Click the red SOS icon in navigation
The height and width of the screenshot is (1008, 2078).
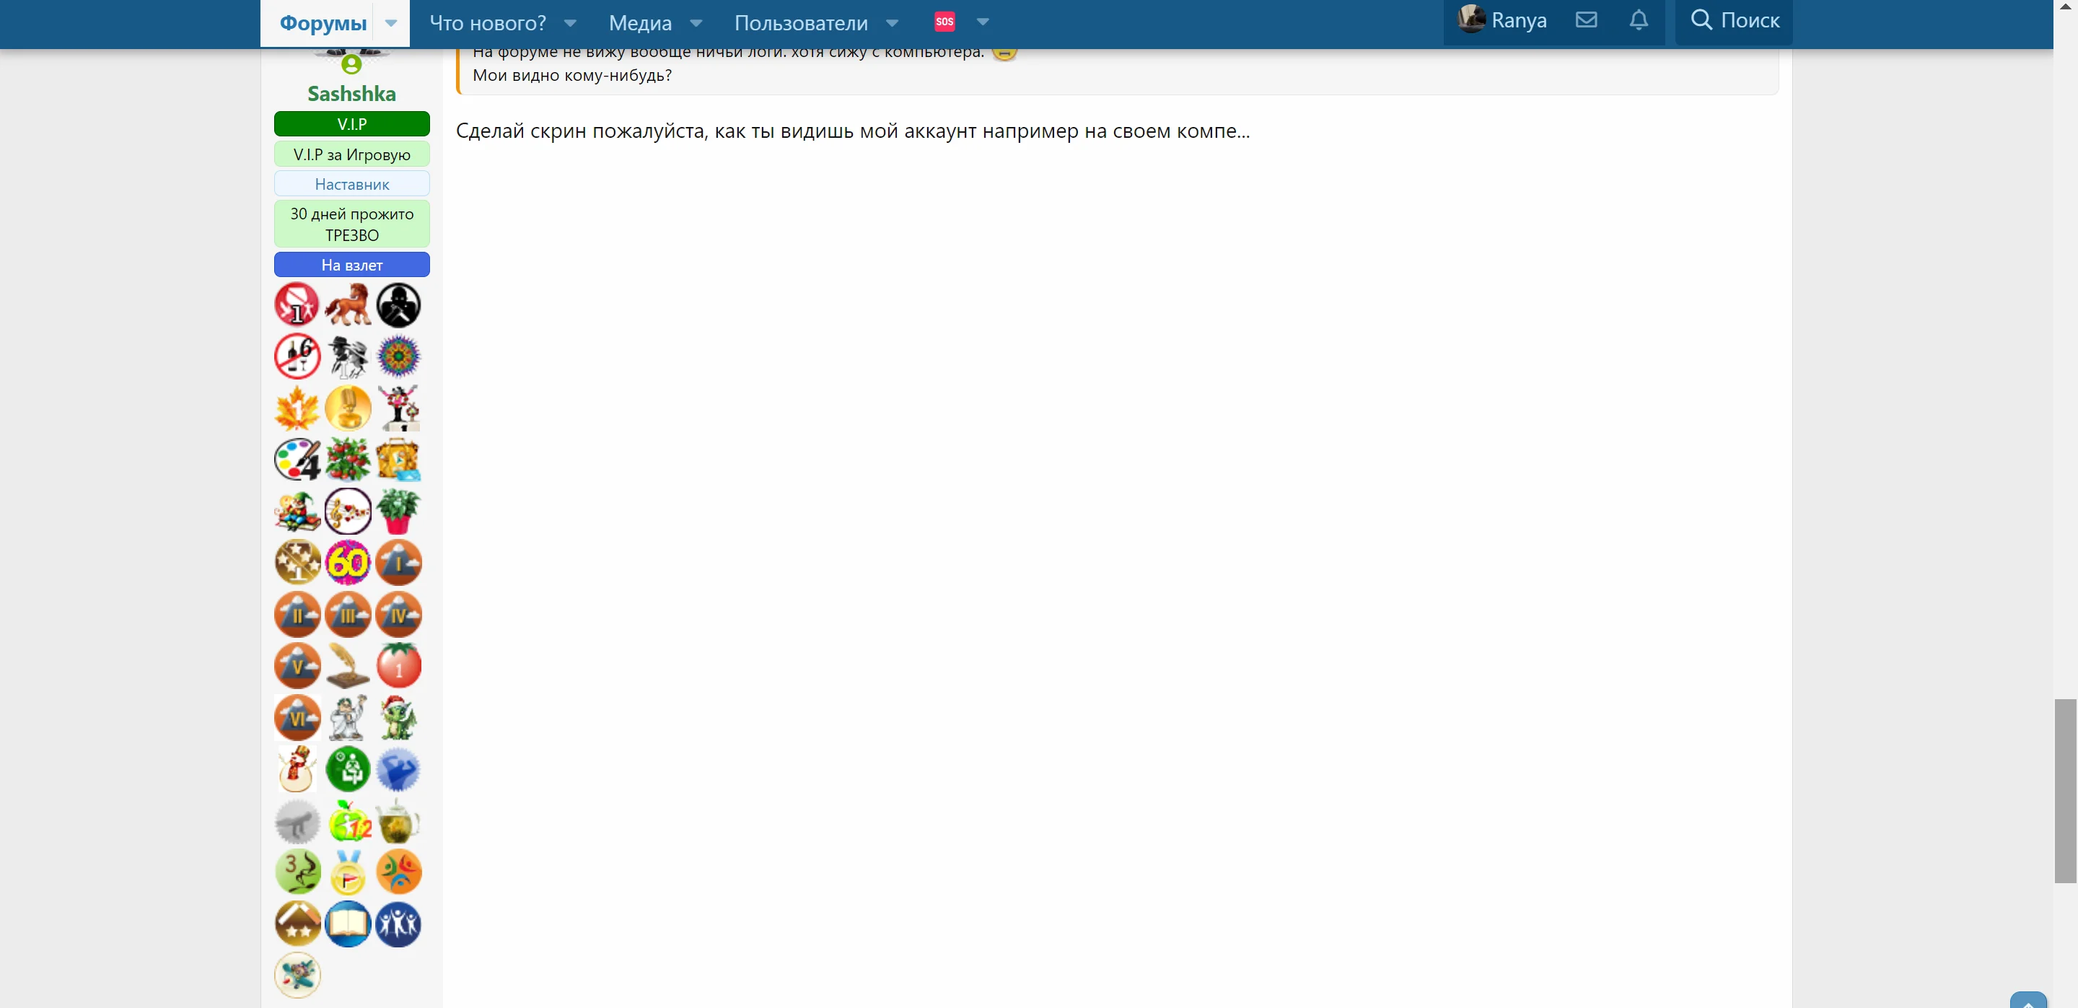[944, 22]
